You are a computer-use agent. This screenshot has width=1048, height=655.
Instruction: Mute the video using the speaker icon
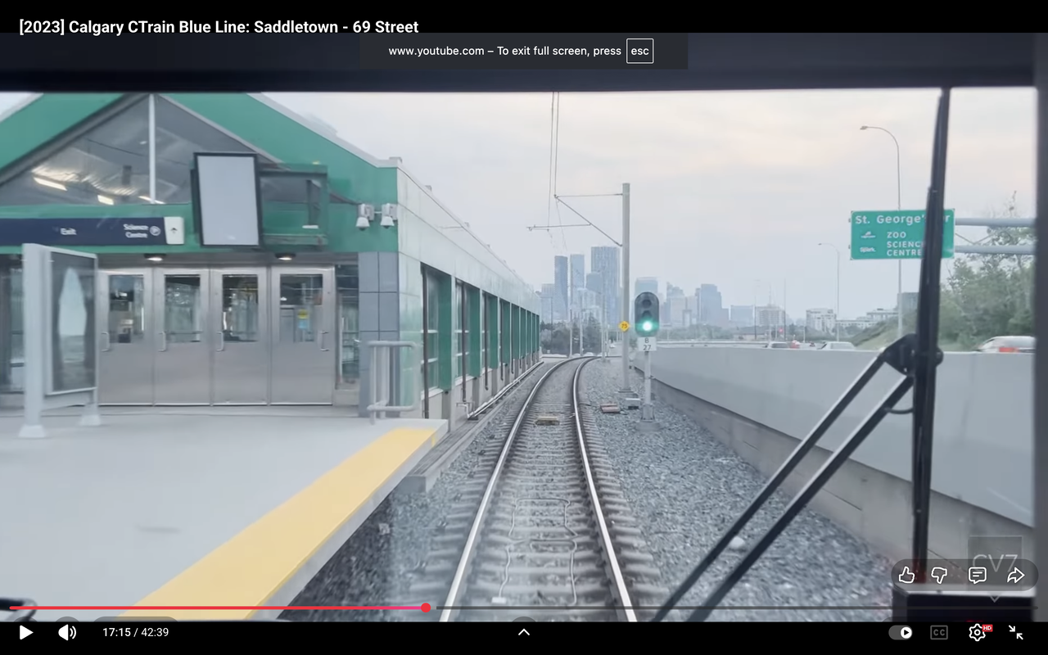pos(67,632)
